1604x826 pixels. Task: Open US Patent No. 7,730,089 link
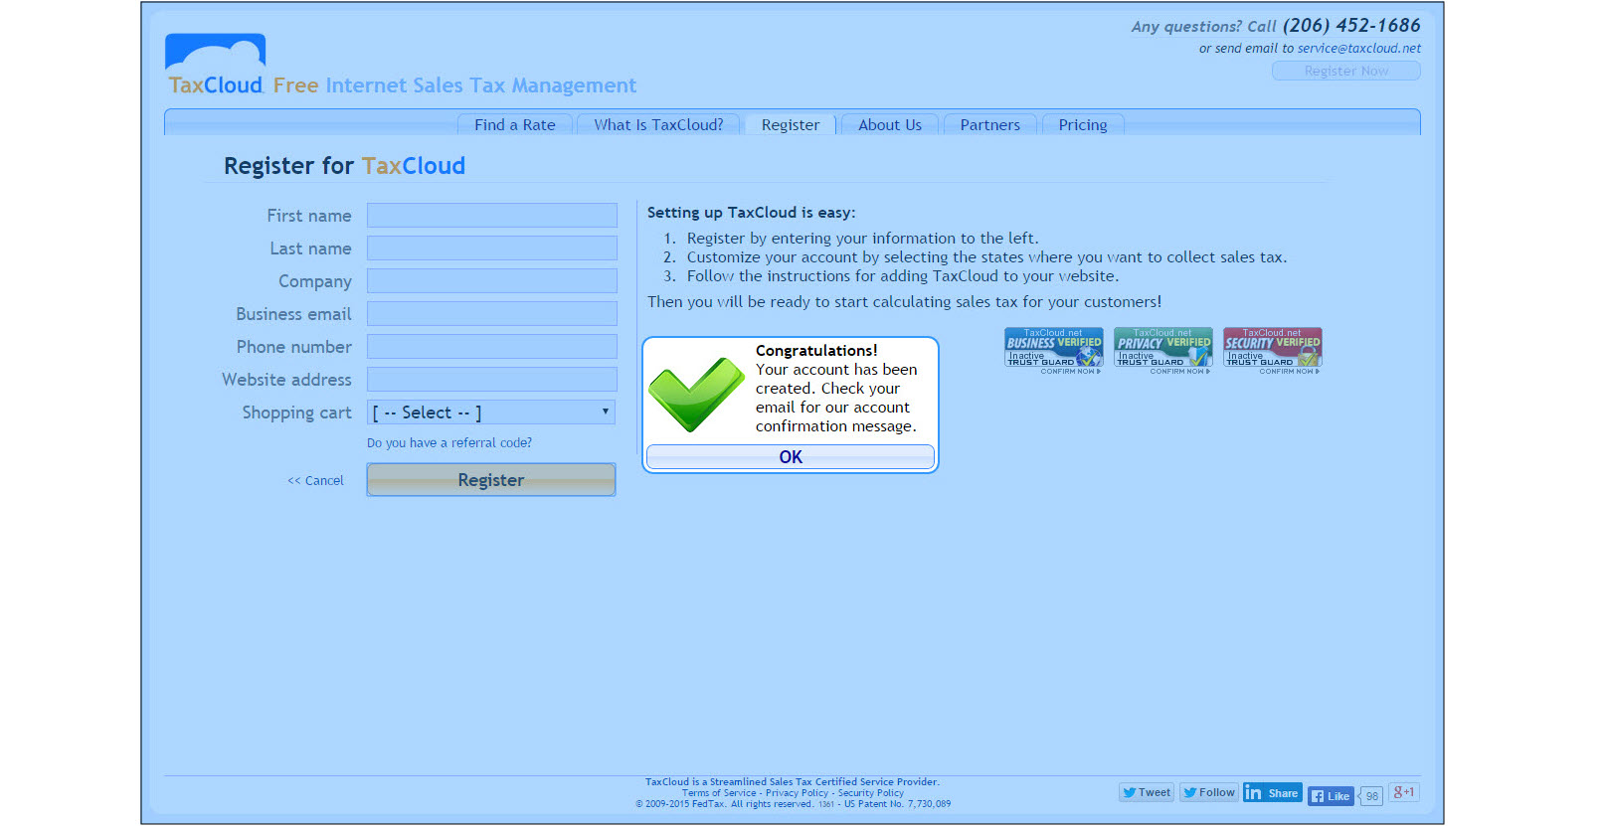coord(897,804)
